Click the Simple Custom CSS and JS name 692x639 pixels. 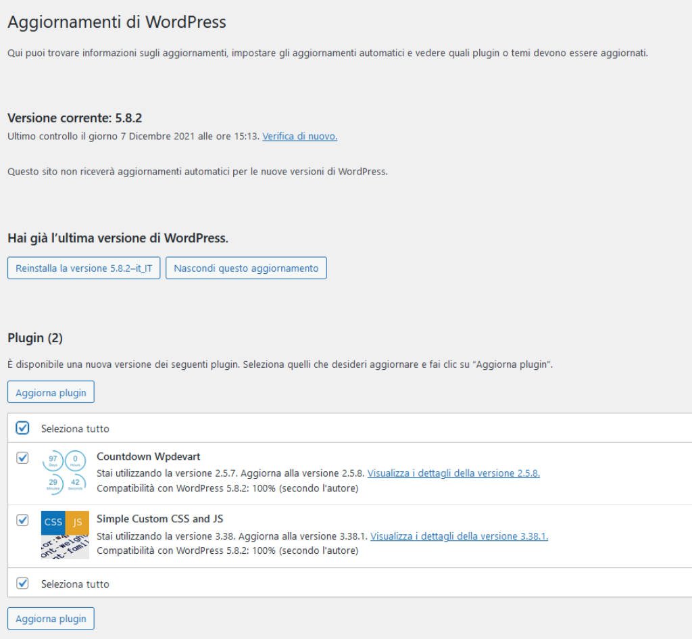(x=159, y=519)
